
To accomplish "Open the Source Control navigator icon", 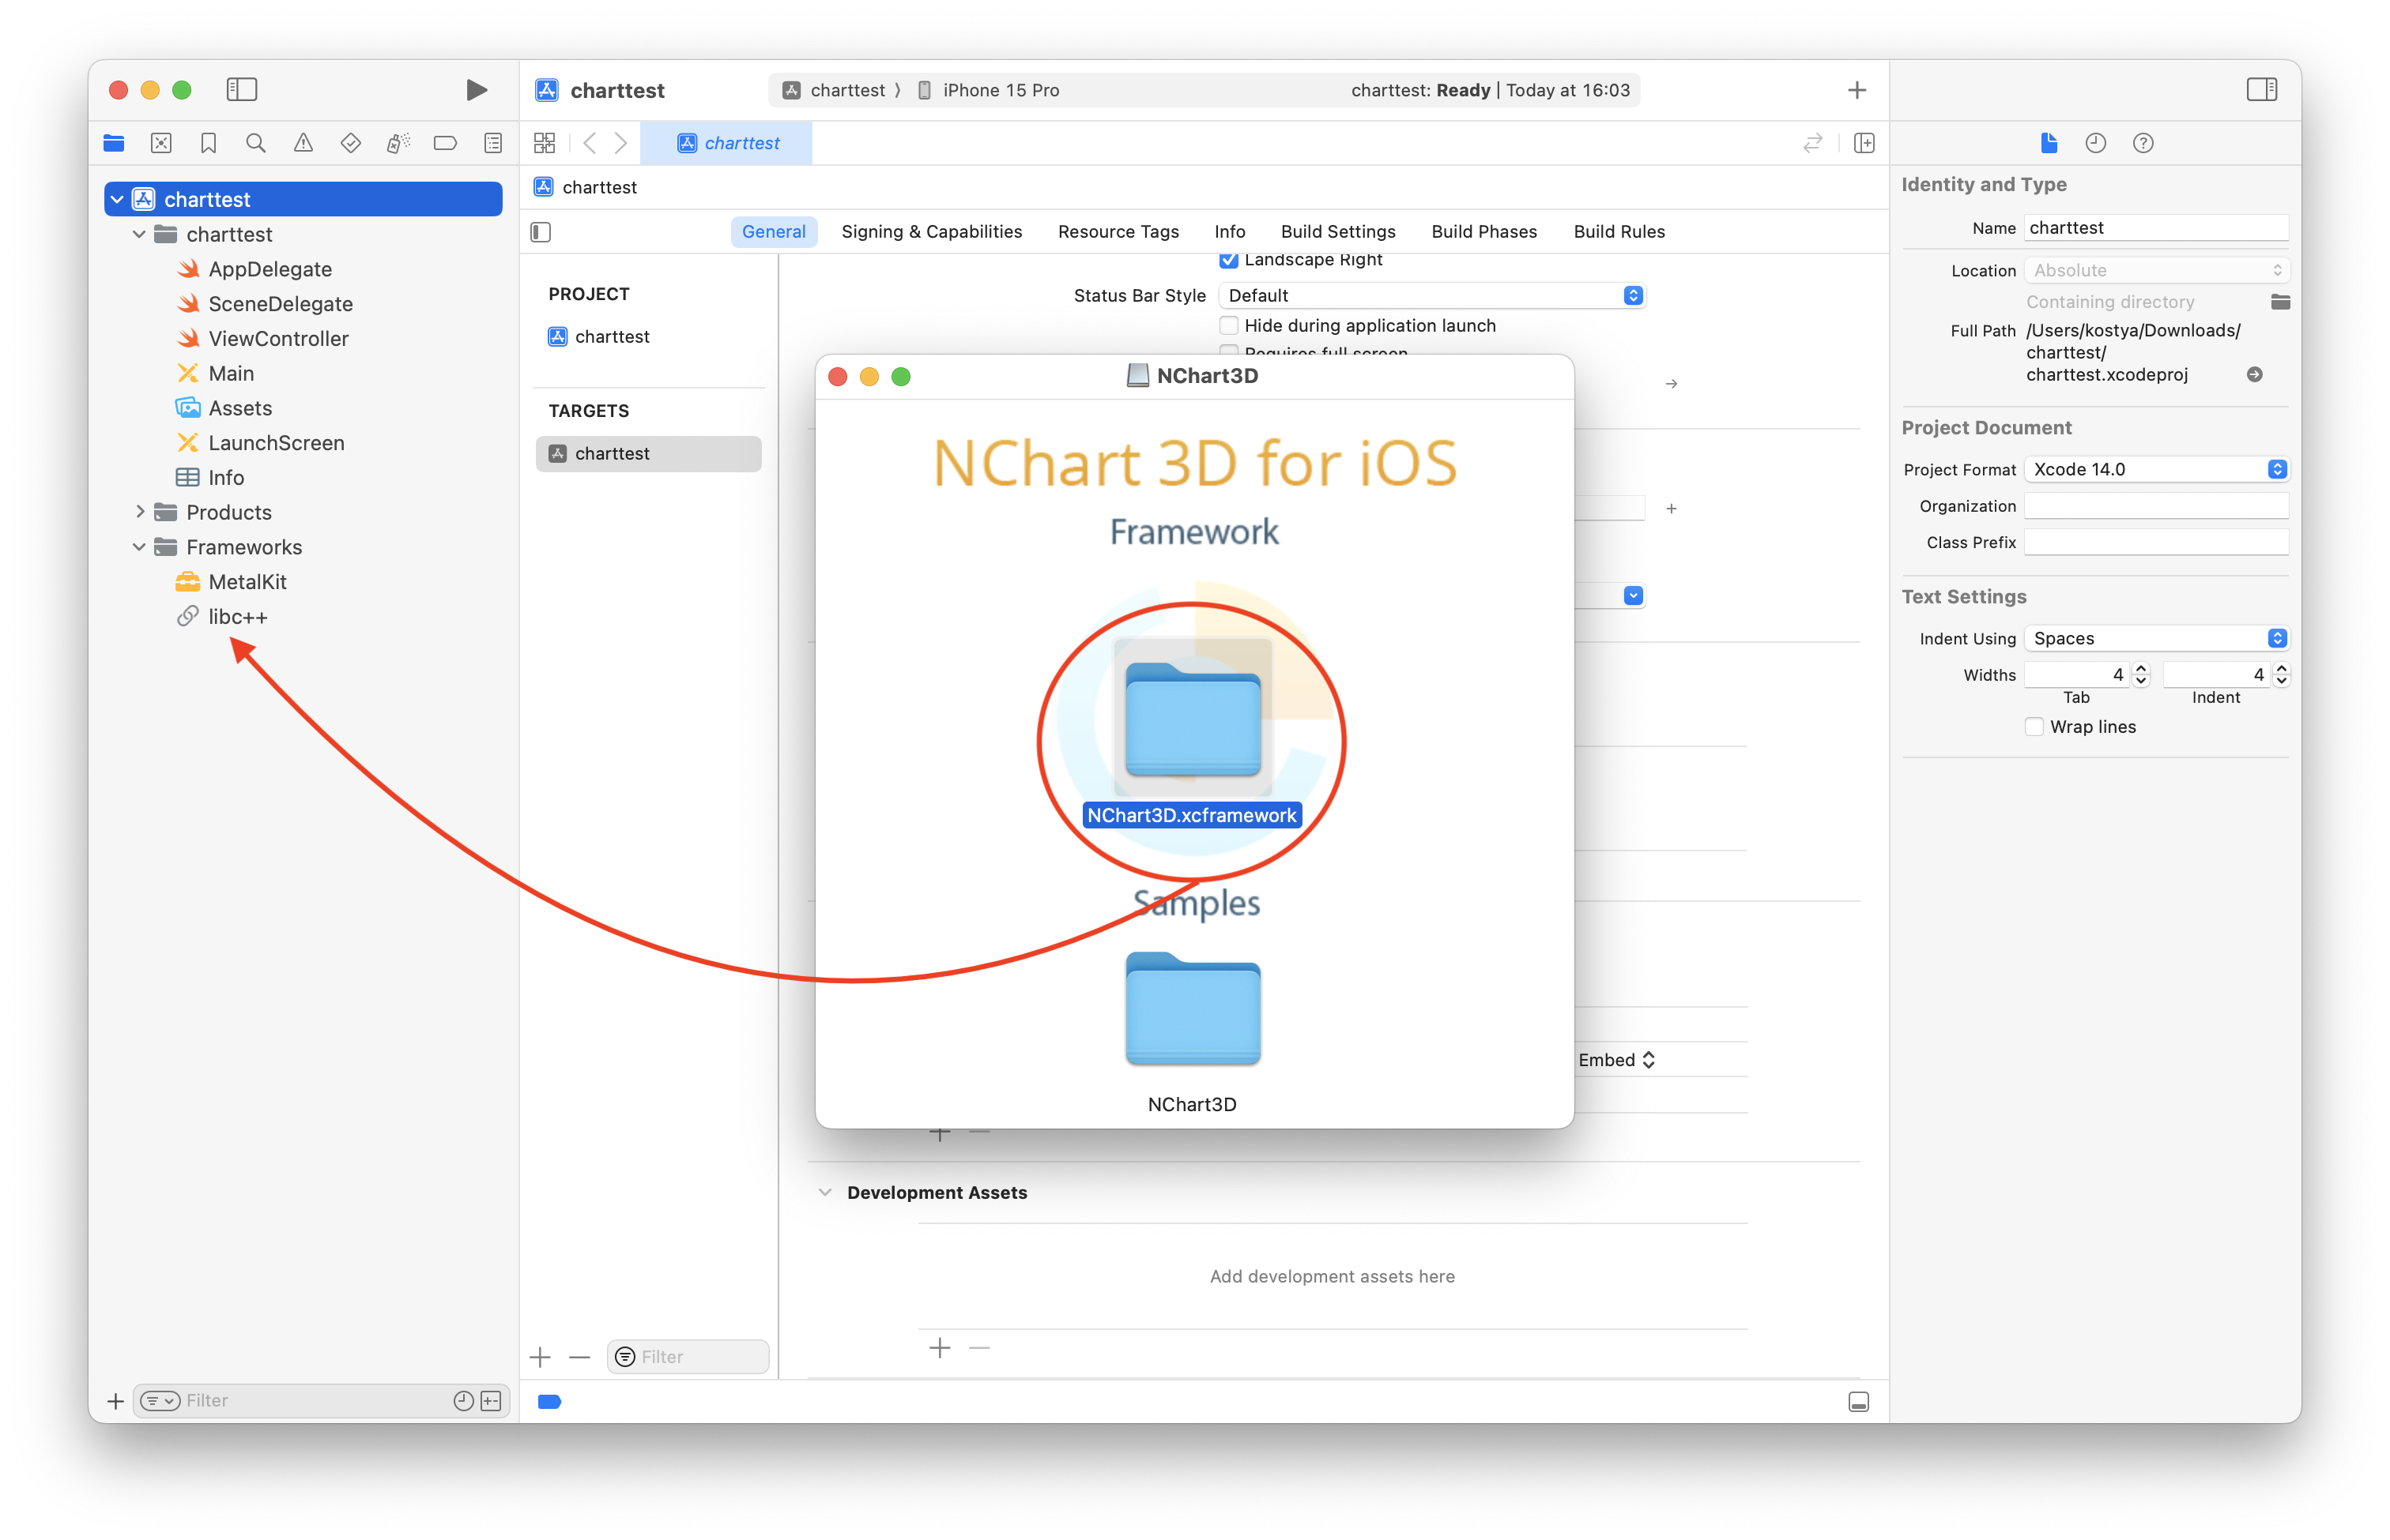I will (x=161, y=143).
